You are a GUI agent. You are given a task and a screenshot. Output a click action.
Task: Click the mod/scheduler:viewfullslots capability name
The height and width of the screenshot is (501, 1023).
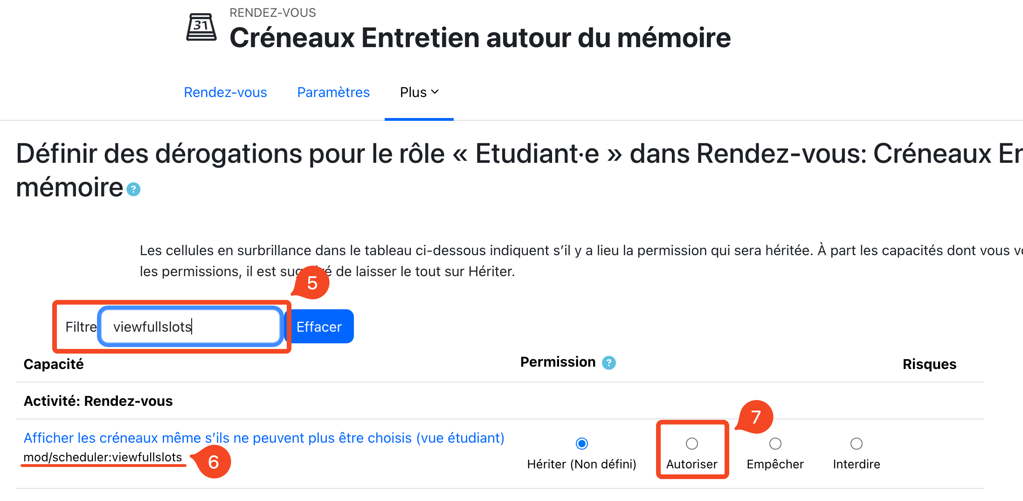pyautogui.click(x=103, y=457)
